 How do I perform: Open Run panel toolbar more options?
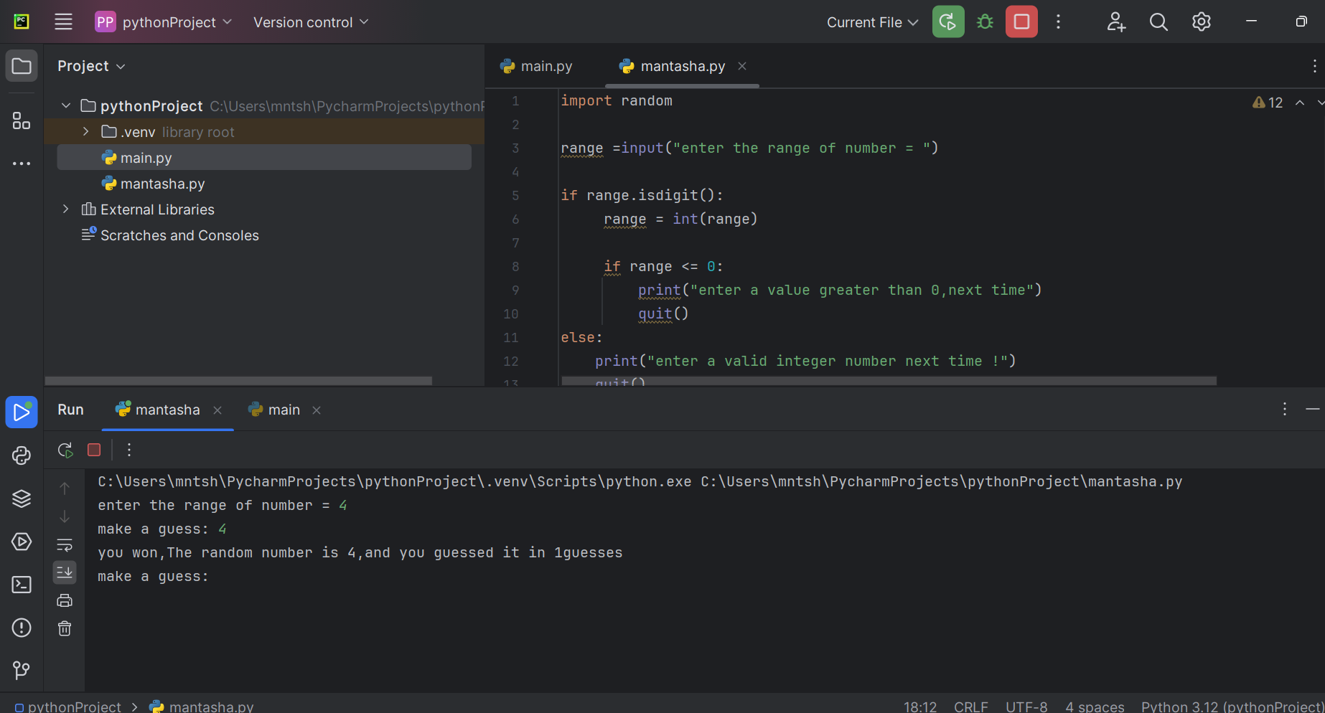tap(129, 450)
